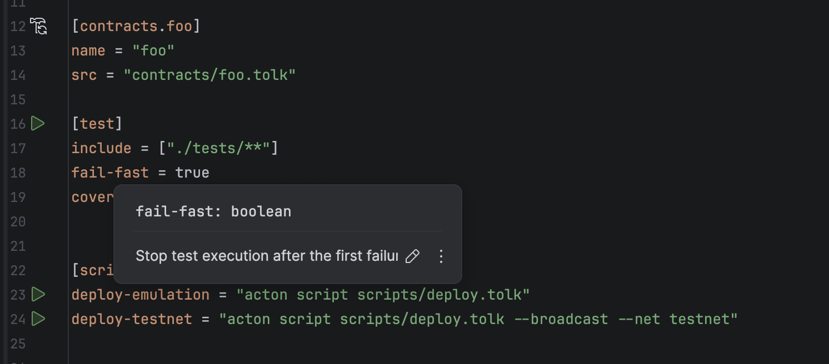Click the fail-fast key in the editor
Image resolution: width=829 pixels, height=364 pixels.
[110, 173]
